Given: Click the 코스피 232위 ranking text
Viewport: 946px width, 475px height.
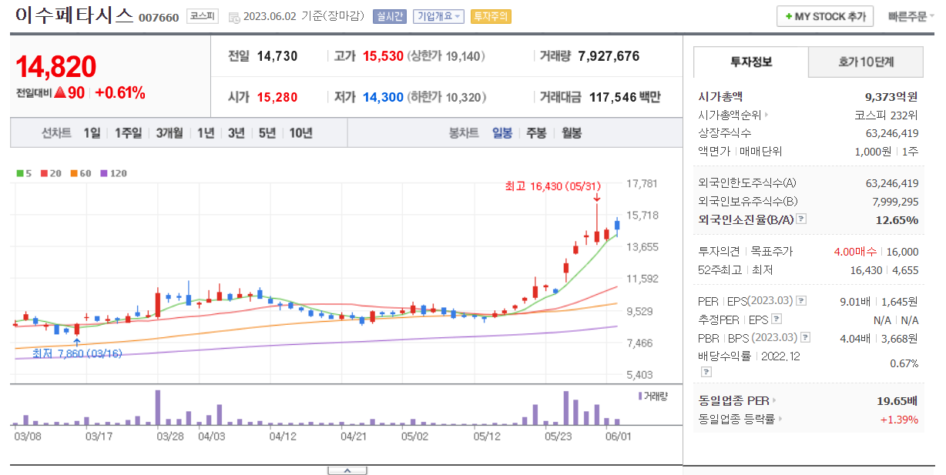Looking at the screenshot, I should coord(887,115).
